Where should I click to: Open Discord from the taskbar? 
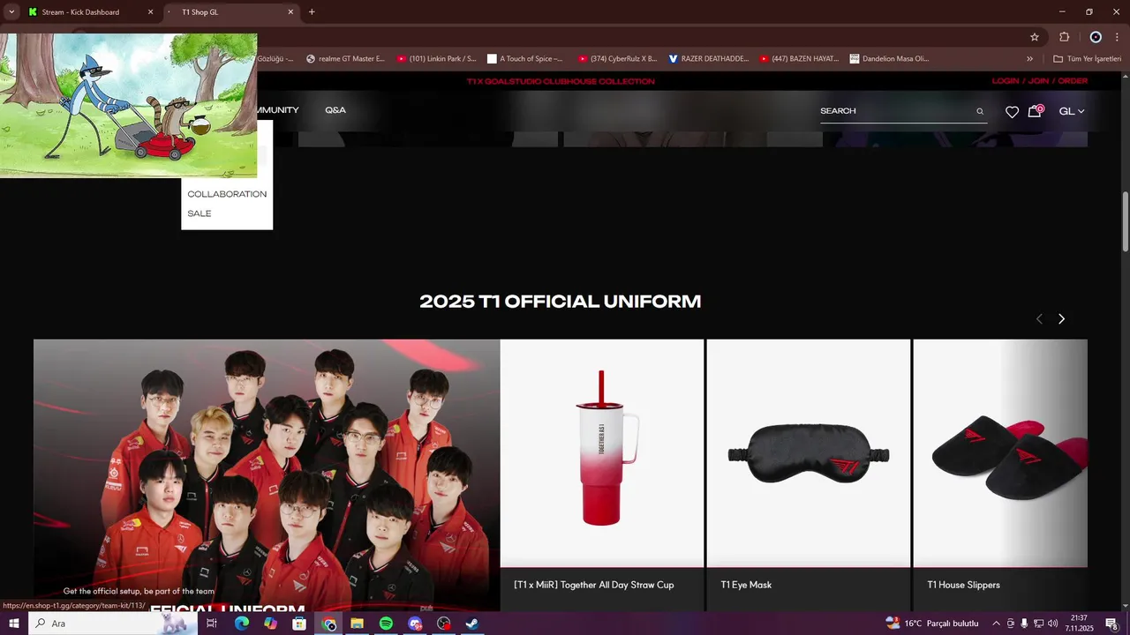pyautogui.click(x=415, y=624)
